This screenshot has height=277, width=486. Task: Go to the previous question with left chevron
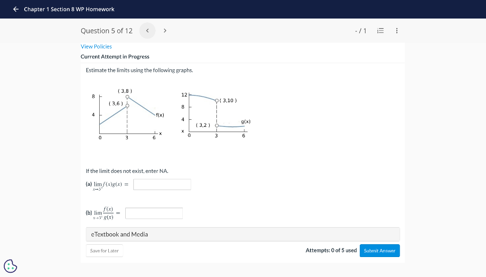coord(147,30)
